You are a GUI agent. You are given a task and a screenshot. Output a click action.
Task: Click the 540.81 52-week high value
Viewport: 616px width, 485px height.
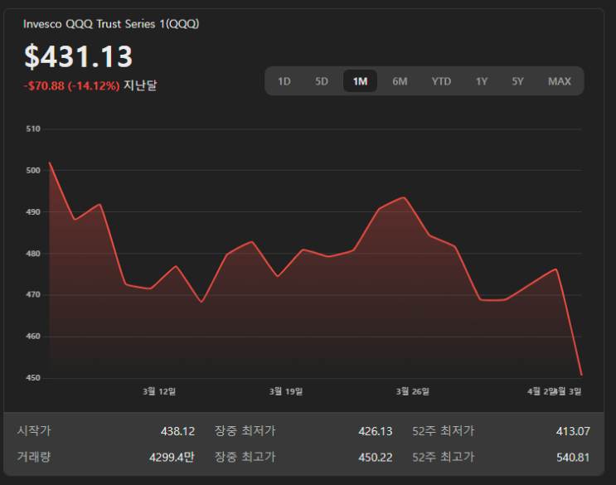573,457
